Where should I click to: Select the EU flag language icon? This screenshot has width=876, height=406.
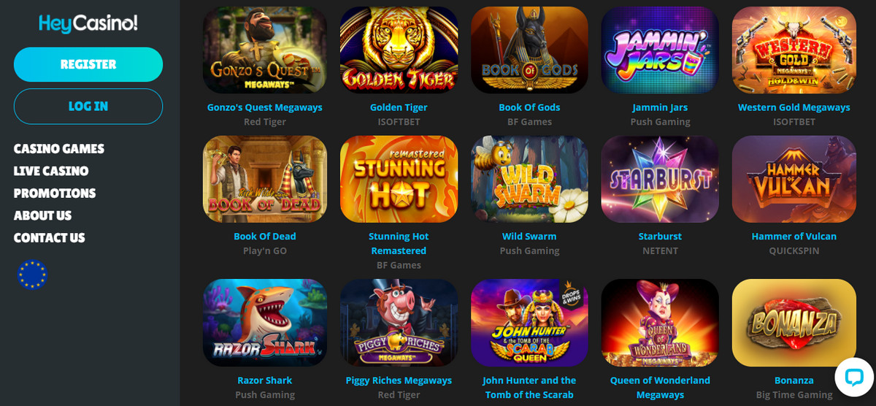pyautogui.click(x=32, y=275)
